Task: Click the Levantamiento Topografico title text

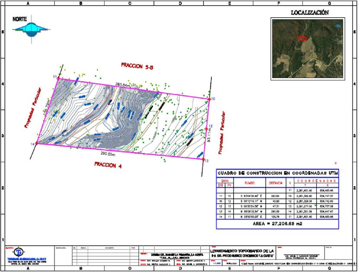Action: click(242, 250)
